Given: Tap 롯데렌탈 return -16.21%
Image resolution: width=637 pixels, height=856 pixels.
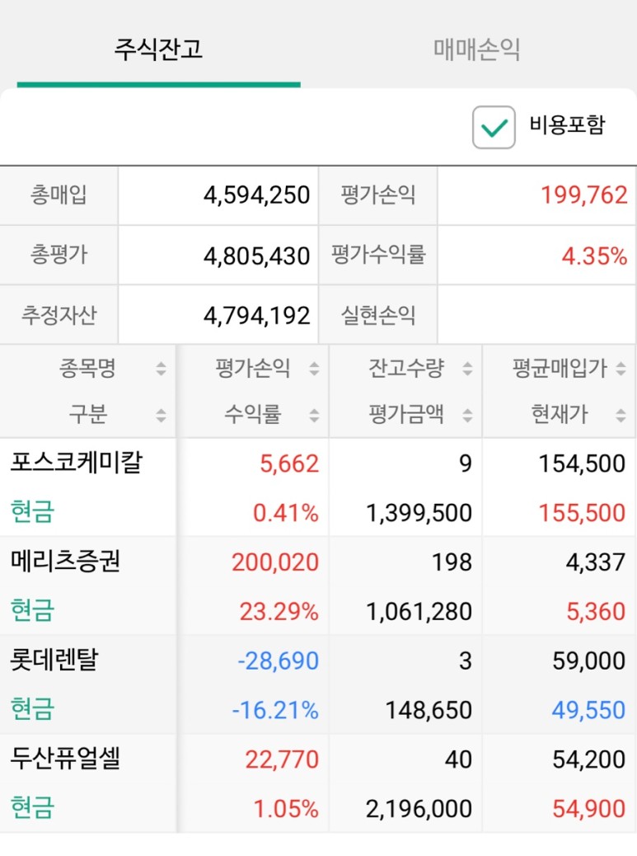Looking at the screenshot, I should pyautogui.click(x=275, y=710).
